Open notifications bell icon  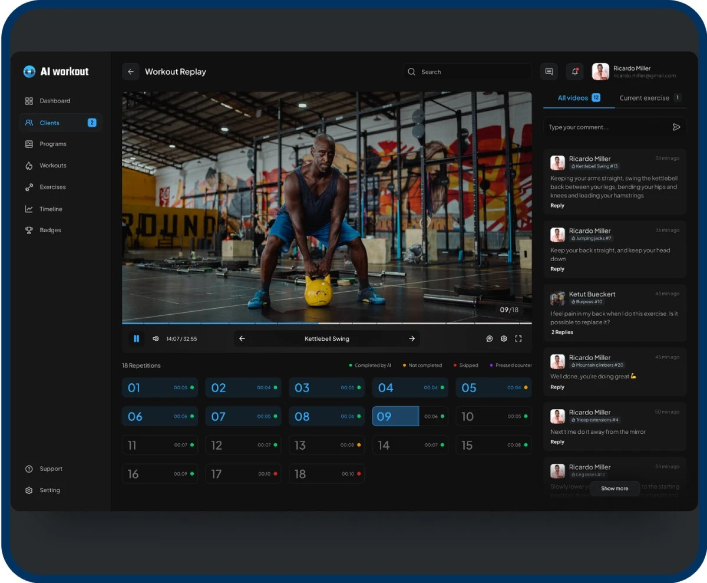click(574, 72)
